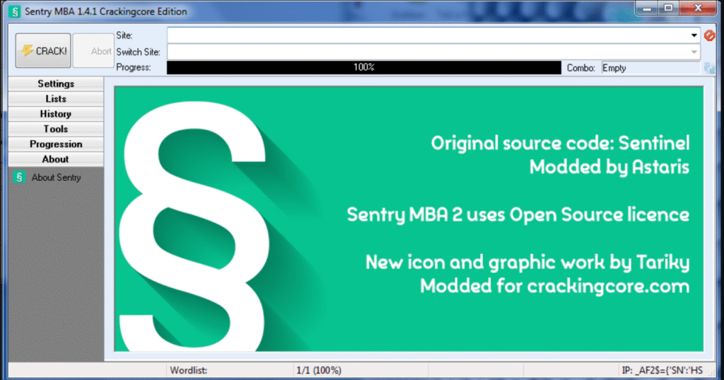The image size is (724, 380).
Task: Open the Progression section
Action: click(56, 144)
